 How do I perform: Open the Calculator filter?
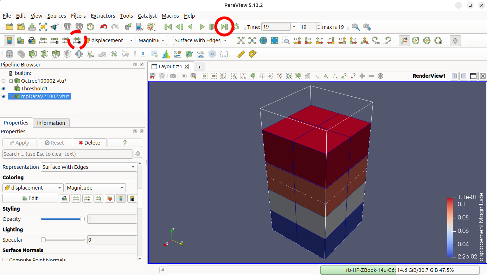tap(9, 54)
